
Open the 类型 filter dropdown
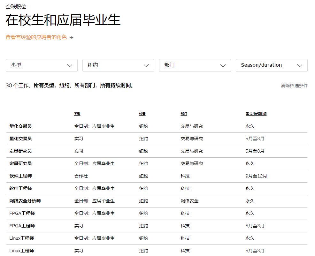42,65
